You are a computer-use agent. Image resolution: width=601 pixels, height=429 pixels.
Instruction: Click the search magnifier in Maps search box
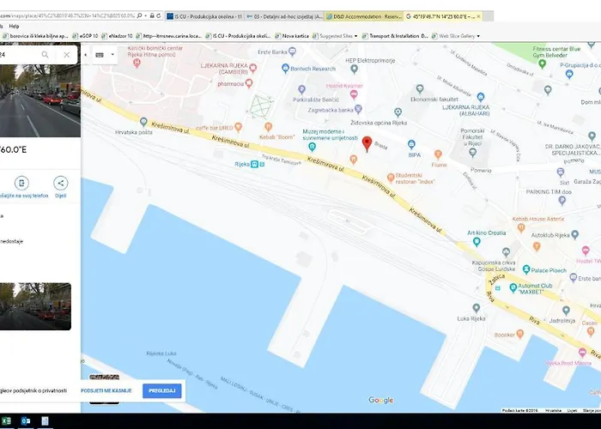click(x=46, y=55)
